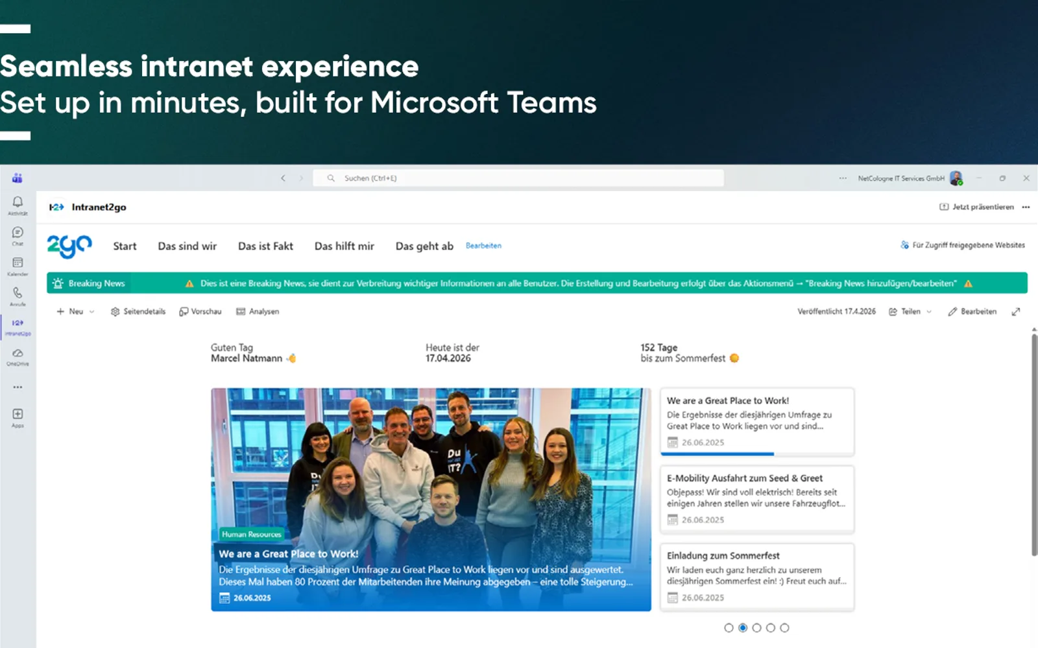The height and width of the screenshot is (648, 1038).
Task: Click the 2go logo
Action: pos(69,246)
